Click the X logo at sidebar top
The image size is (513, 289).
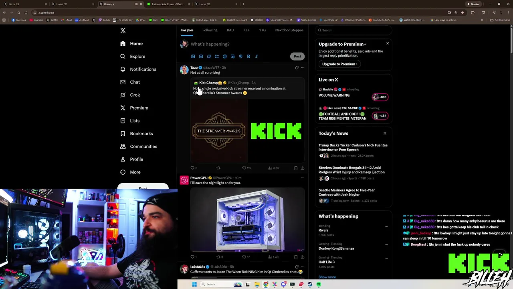(x=123, y=31)
